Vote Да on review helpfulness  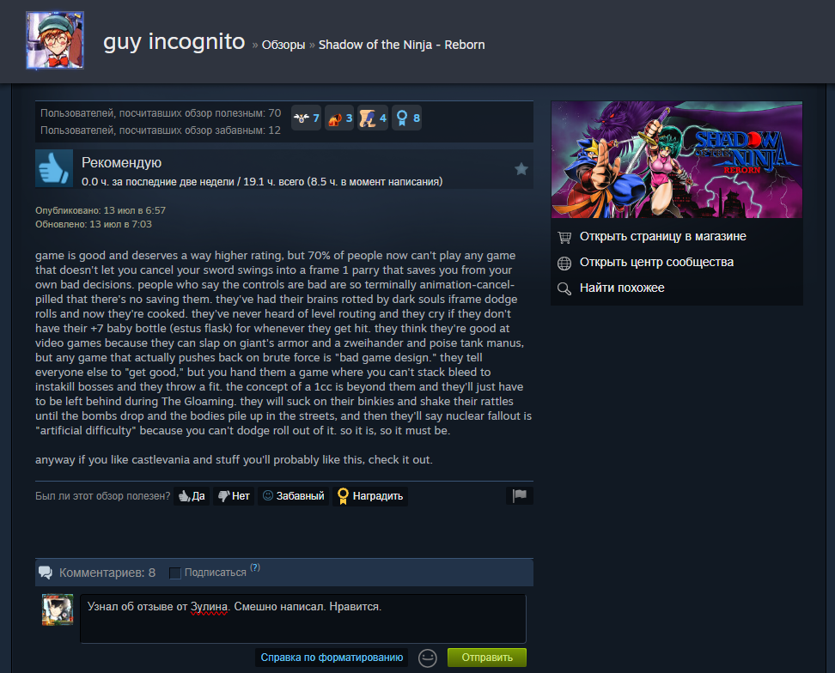192,496
